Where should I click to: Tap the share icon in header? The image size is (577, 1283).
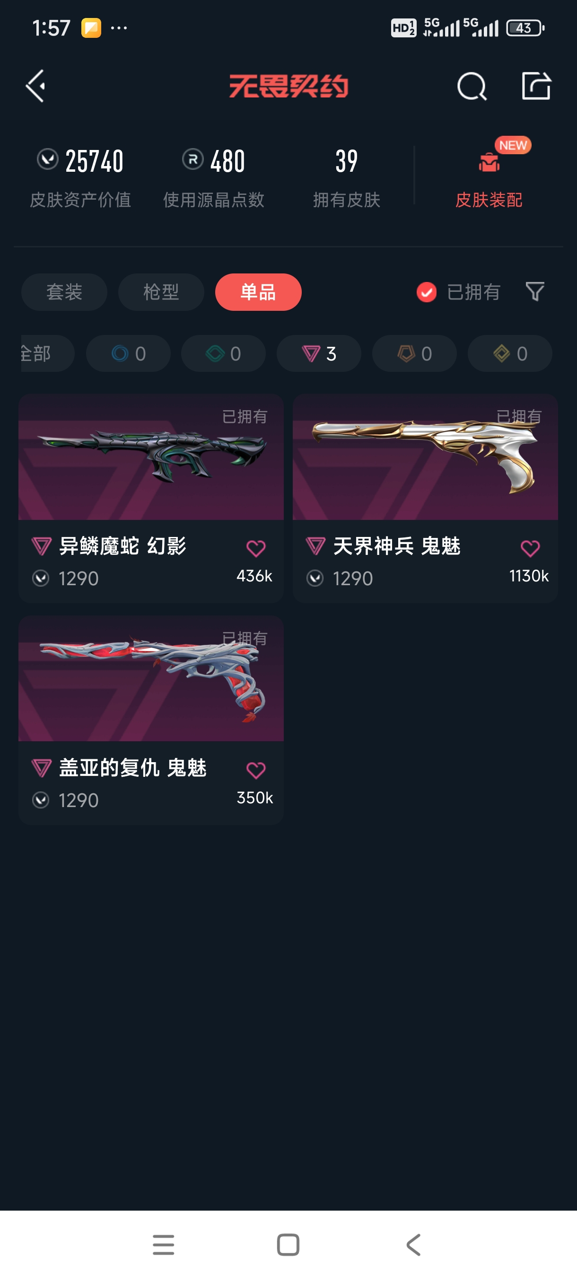point(536,86)
